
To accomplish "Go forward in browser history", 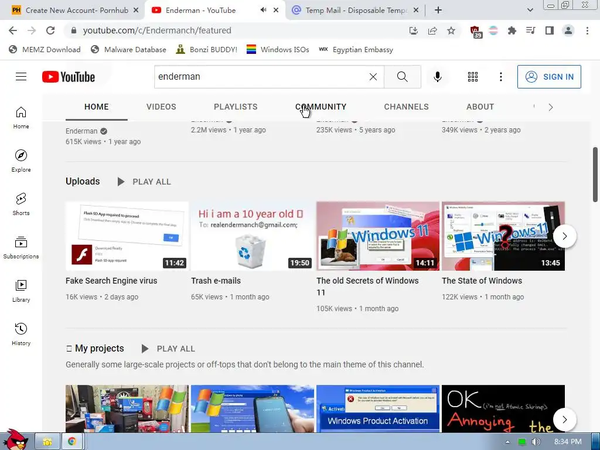I will [x=32, y=30].
